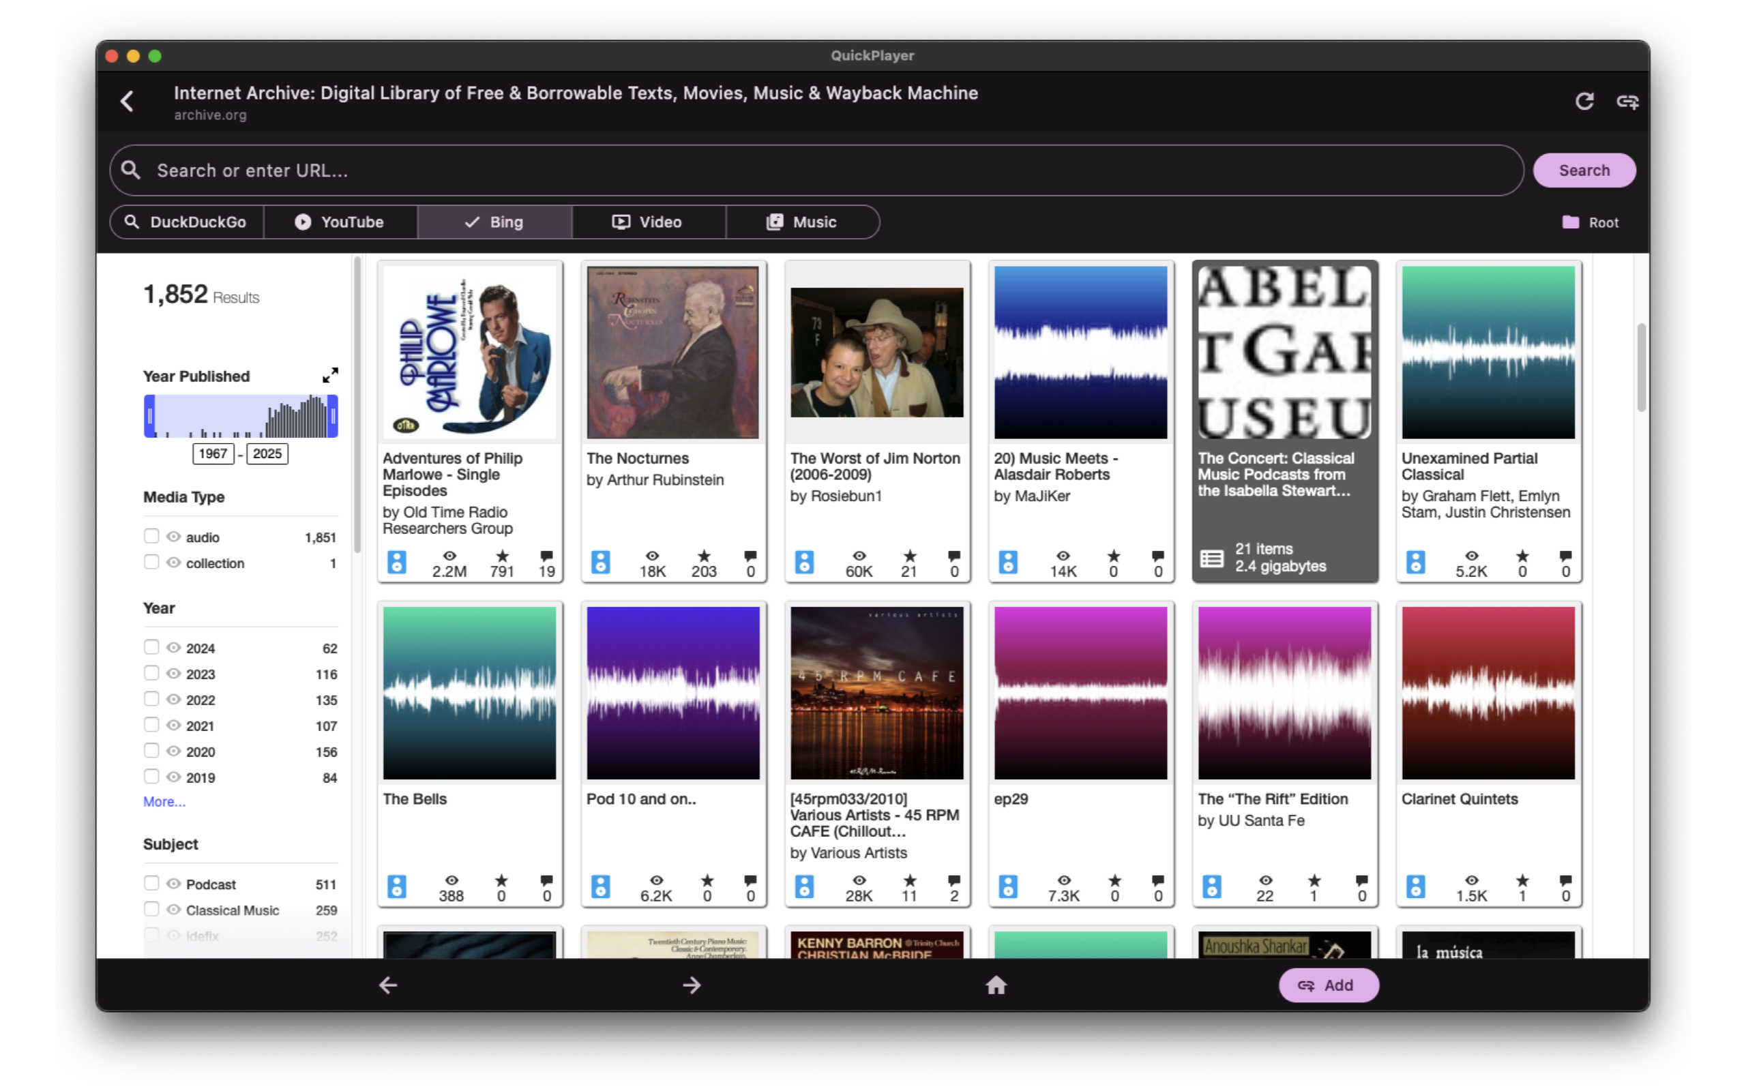
Task: Switch to the YouTube tab
Action: (340, 222)
